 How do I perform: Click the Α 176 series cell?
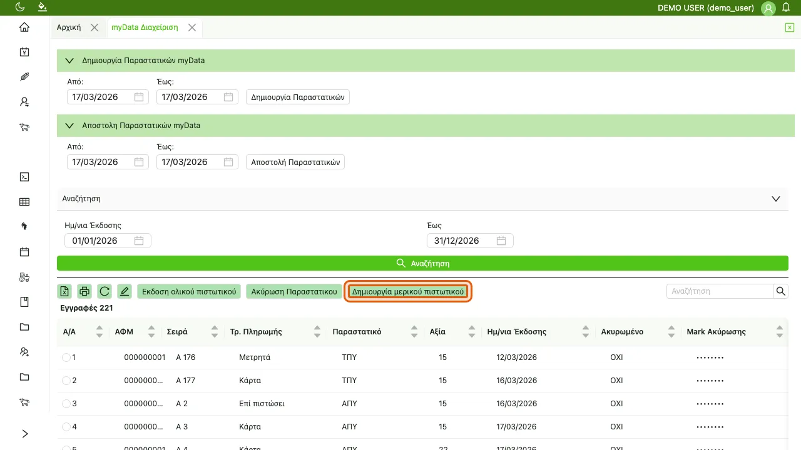pyautogui.click(x=186, y=357)
